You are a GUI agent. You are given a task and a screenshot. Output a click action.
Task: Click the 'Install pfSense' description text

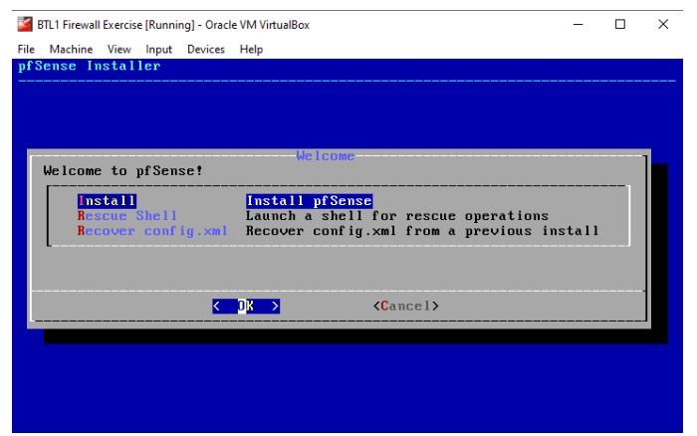click(309, 201)
